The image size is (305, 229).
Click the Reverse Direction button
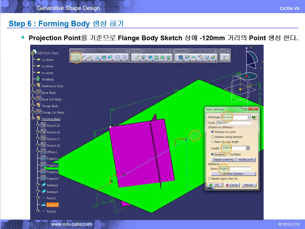233,174
